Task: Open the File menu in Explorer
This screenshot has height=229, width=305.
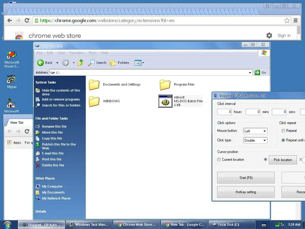Action: pos(40,53)
